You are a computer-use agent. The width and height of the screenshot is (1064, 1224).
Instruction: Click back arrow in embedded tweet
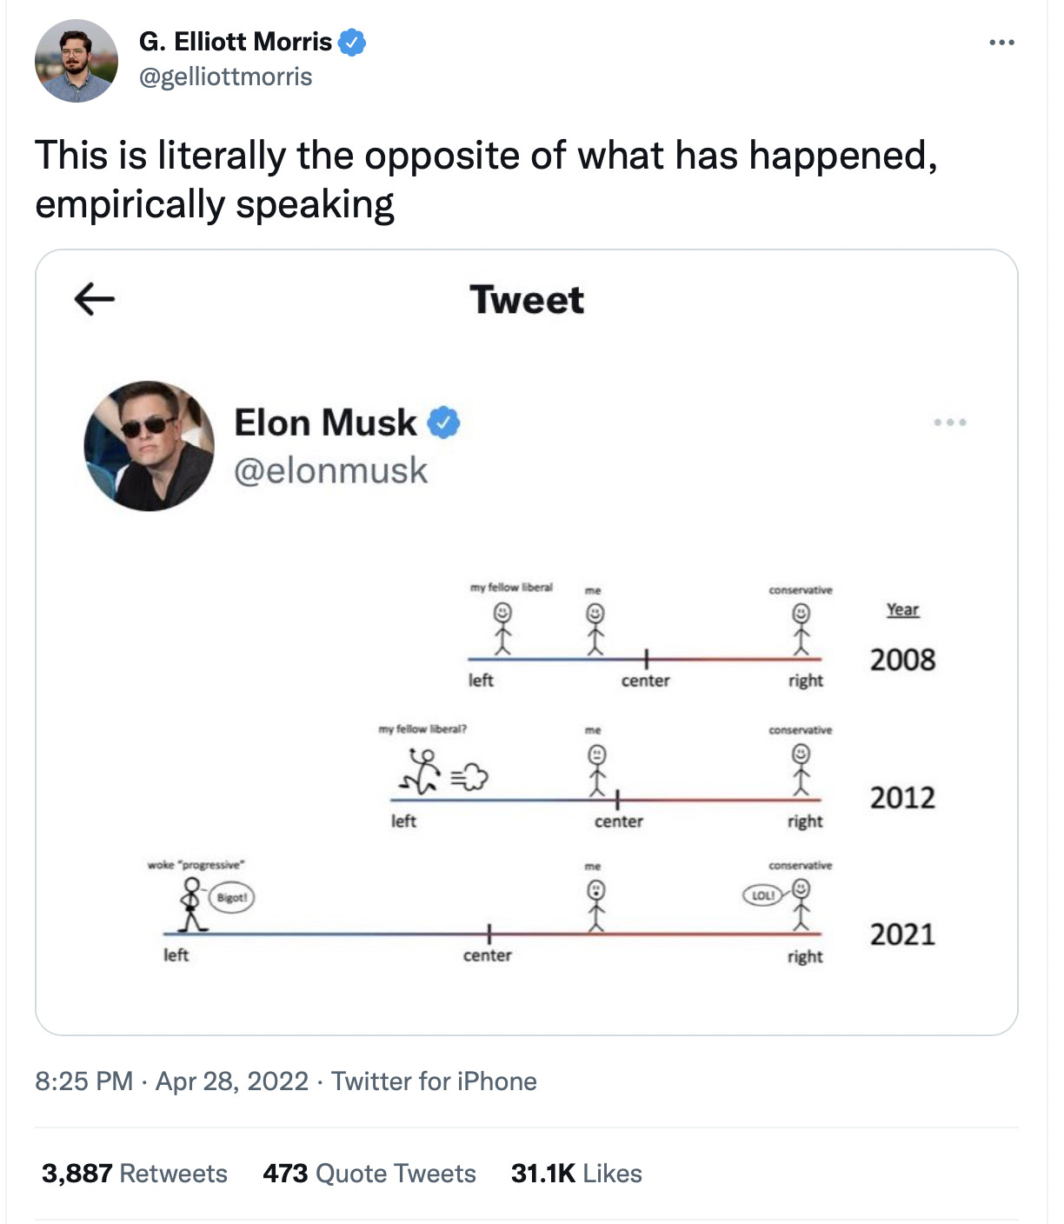95,299
